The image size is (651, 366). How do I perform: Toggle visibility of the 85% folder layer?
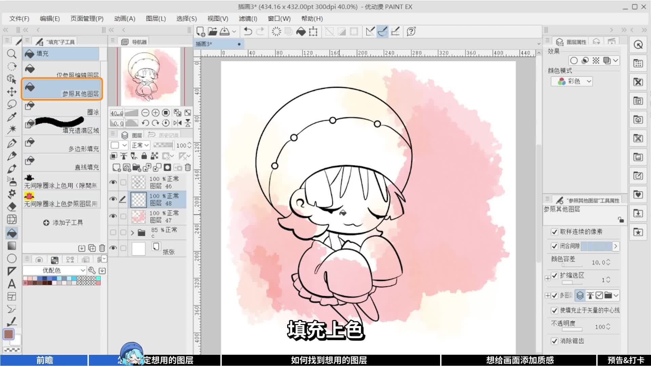113,232
